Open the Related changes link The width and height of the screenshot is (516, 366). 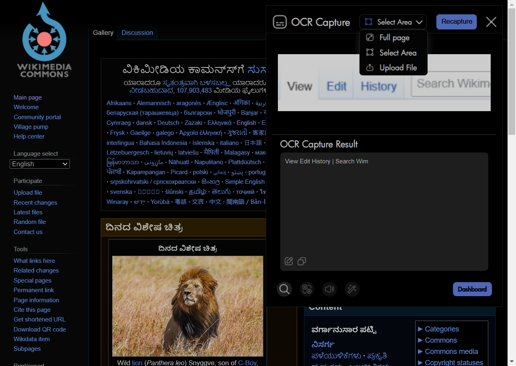click(x=36, y=270)
